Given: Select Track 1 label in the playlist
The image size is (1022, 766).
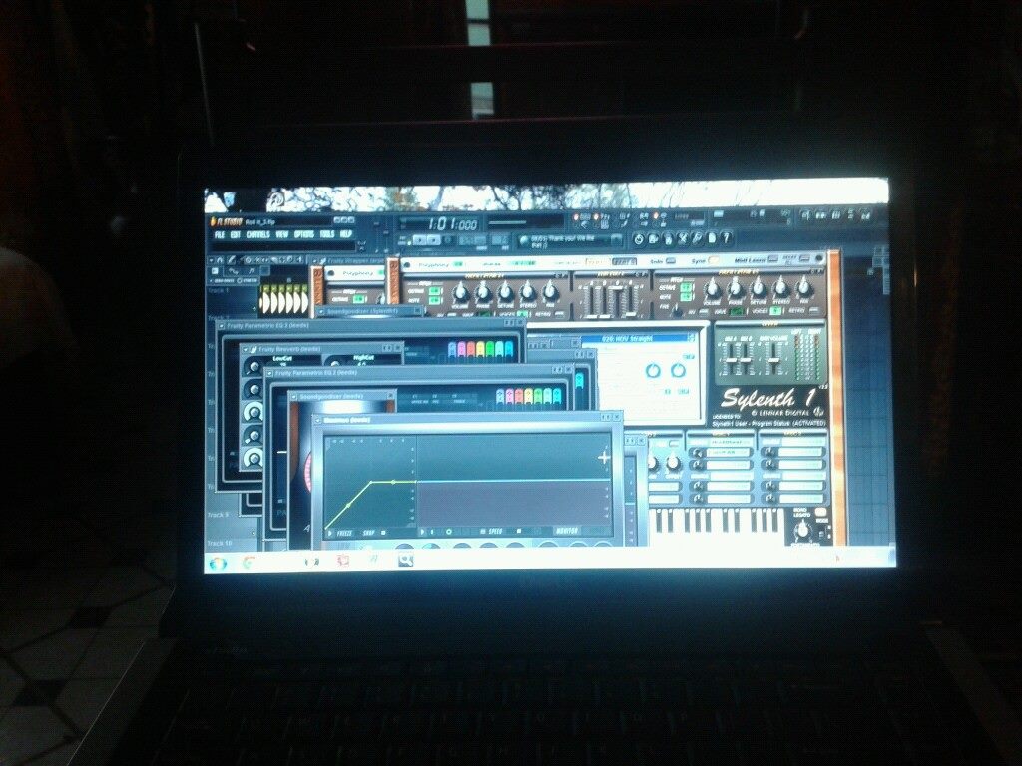Looking at the screenshot, I should (219, 290).
